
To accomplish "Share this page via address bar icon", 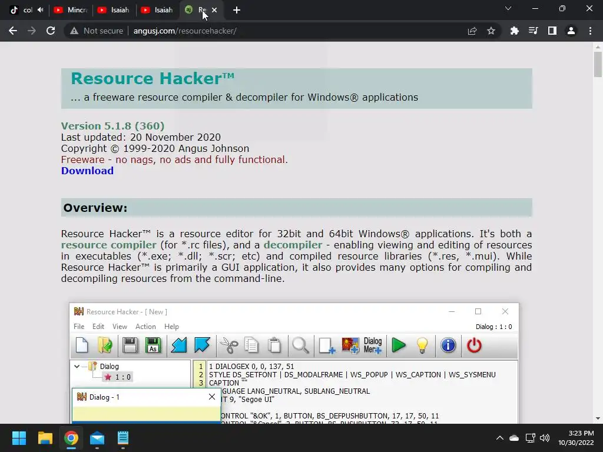I will pyautogui.click(x=472, y=31).
